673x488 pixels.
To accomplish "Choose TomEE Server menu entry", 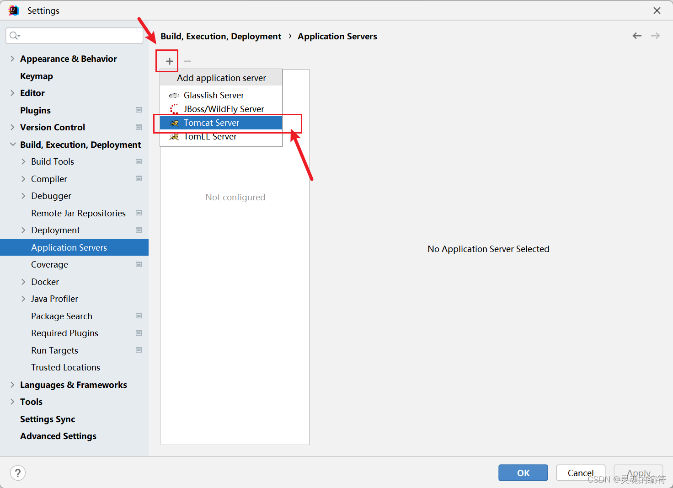I will (221, 136).
